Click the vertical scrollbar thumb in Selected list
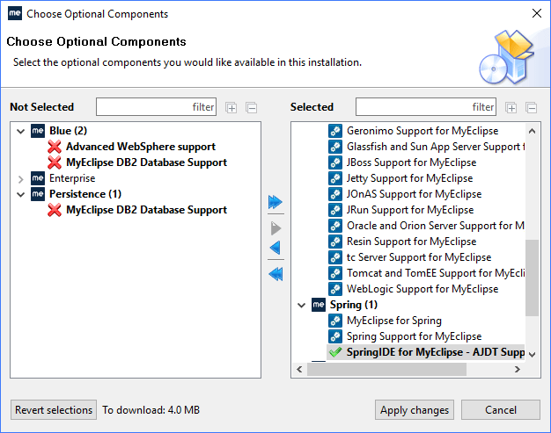 532,278
